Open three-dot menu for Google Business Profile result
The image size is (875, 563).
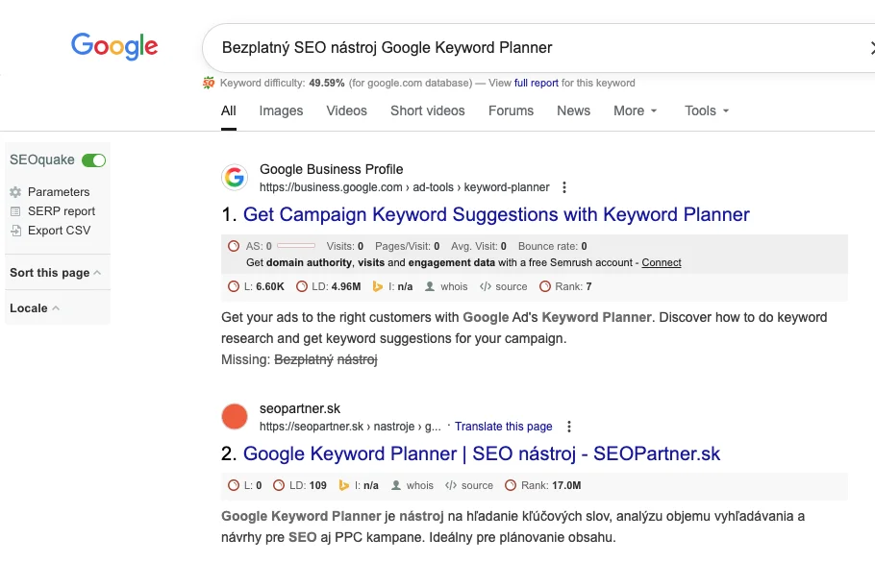564,187
